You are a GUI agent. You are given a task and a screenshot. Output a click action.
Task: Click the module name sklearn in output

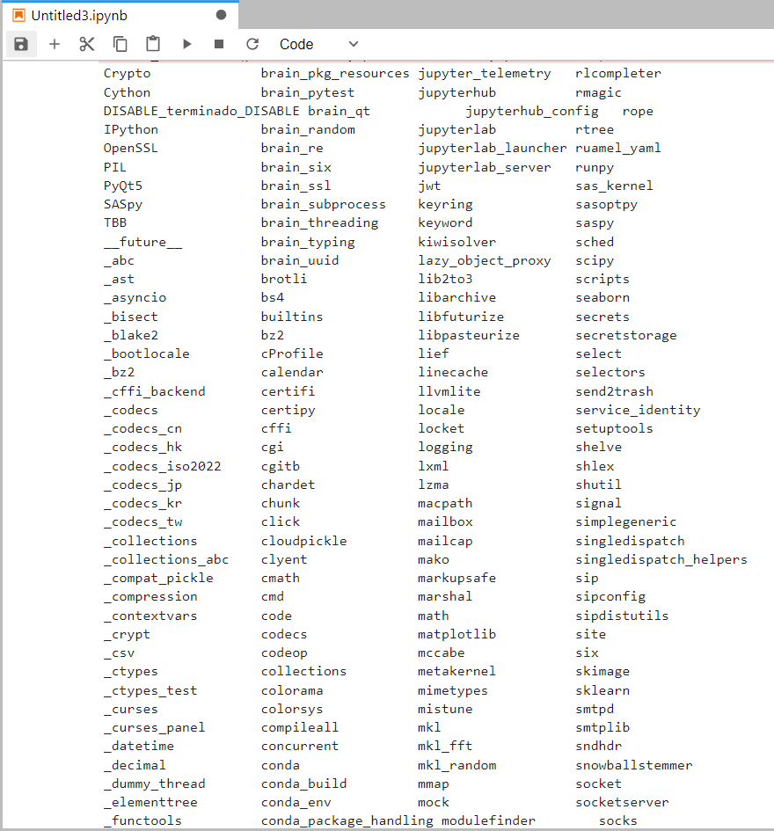coord(602,690)
